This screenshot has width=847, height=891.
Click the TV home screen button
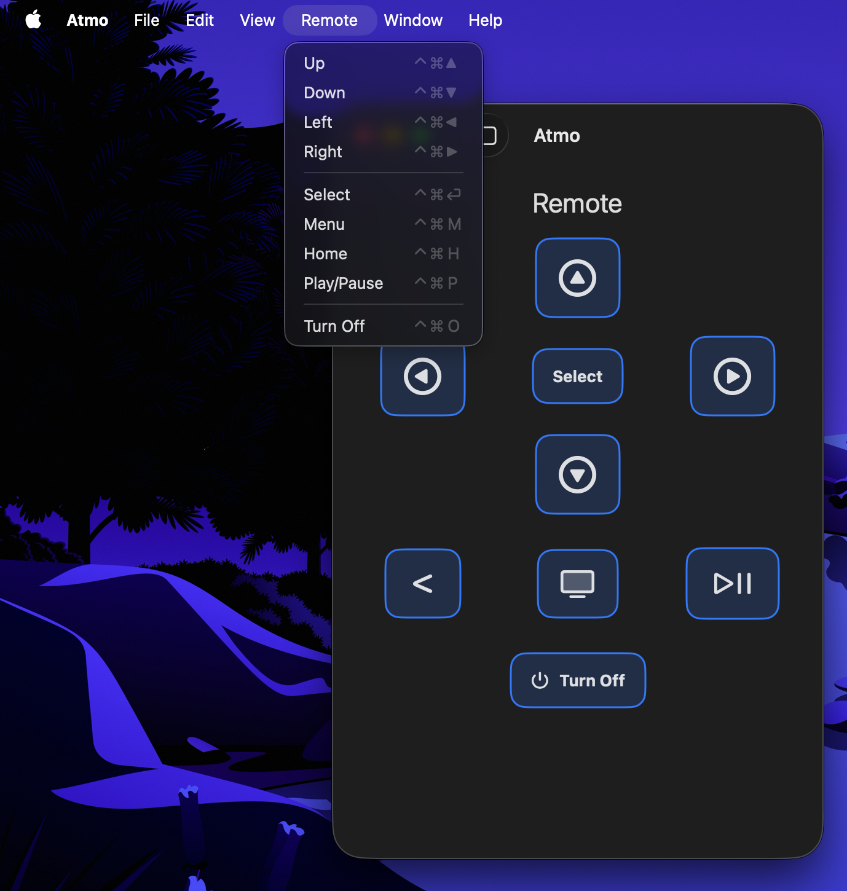point(577,583)
